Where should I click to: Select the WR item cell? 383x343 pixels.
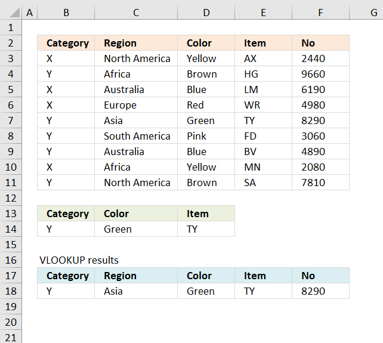263,105
